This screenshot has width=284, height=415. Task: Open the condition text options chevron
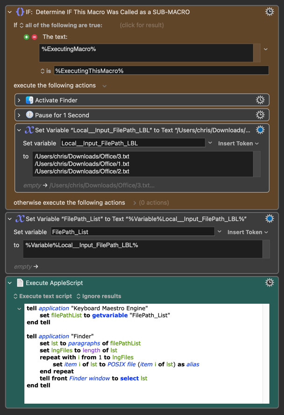coord(266,49)
